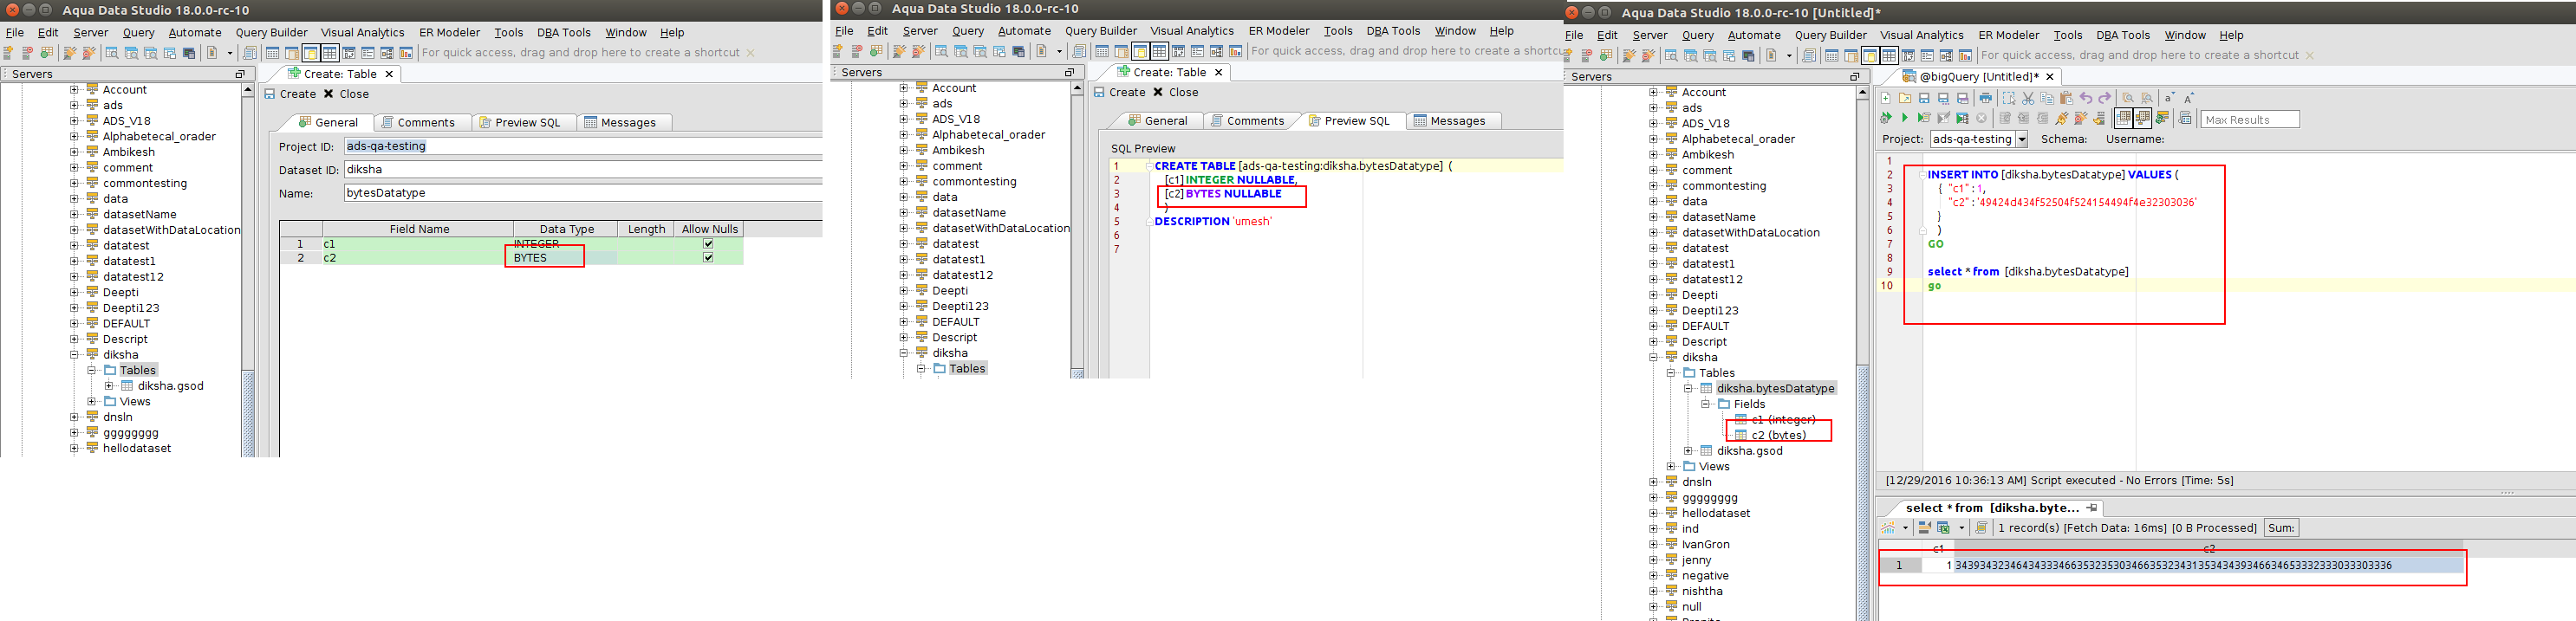This screenshot has height=621, width=2576.
Task: Close Create: Table tab in left window
Action: click(390, 74)
